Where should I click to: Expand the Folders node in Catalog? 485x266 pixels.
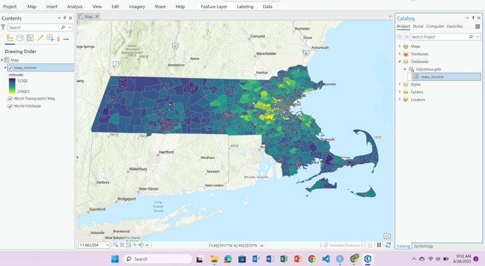(399, 92)
